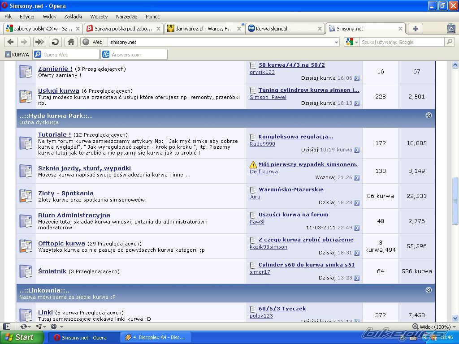Click the forum icon next to Zamienię !
The height and width of the screenshot is (344, 459).
coord(26,72)
